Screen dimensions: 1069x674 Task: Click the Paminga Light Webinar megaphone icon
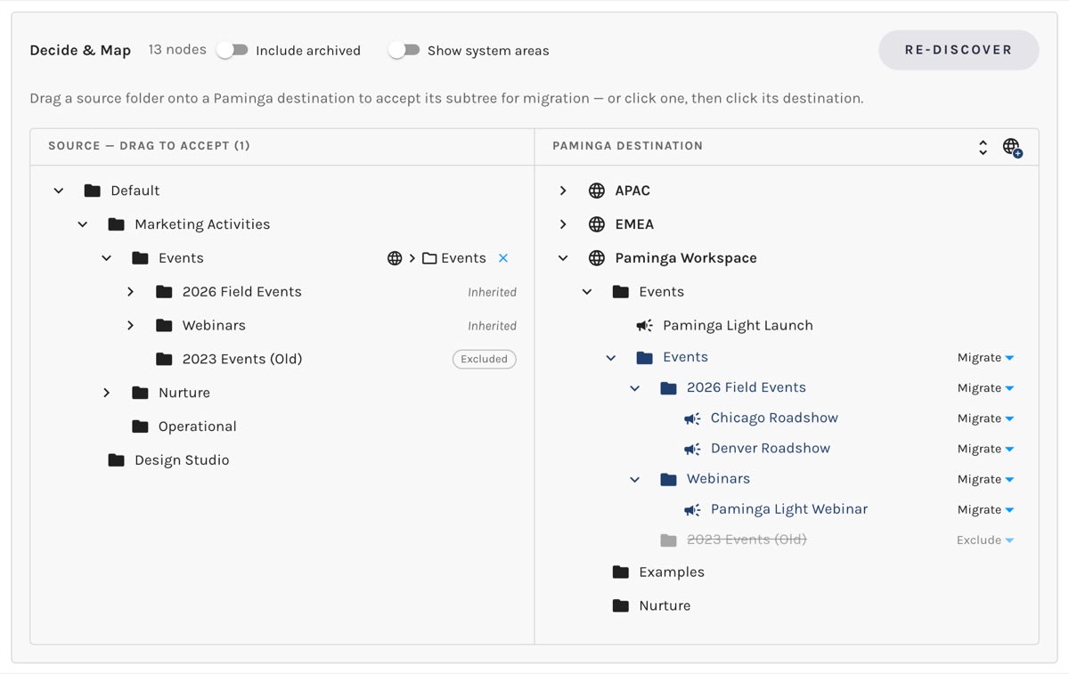(x=692, y=509)
